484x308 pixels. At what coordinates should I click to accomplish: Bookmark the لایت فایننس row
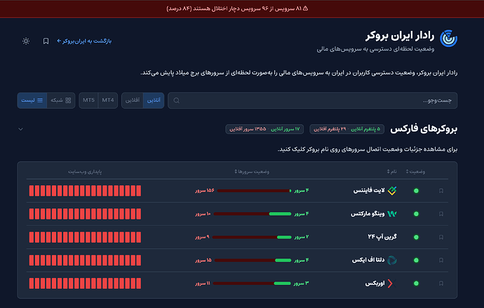tap(441, 191)
